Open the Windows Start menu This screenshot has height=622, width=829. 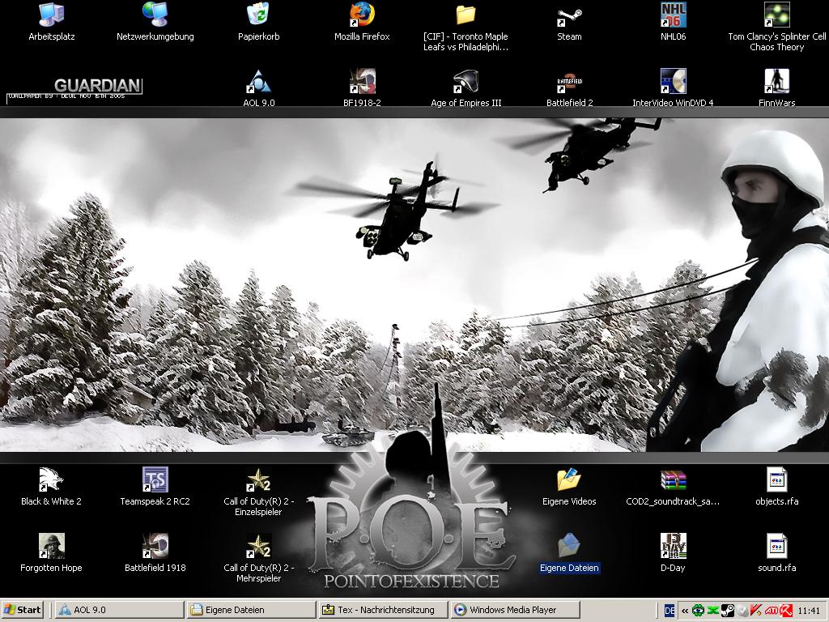click(x=22, y=610)
